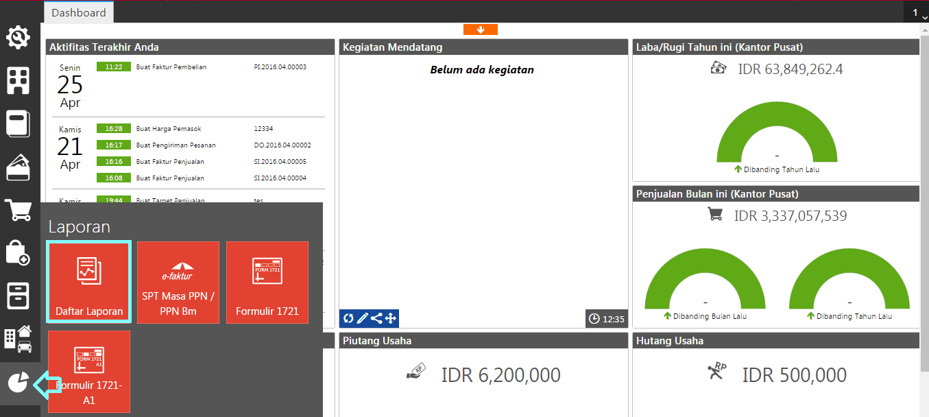Select the shopping cart sales icon
Screen dimensions: 929x417
[x=19, y=210]
